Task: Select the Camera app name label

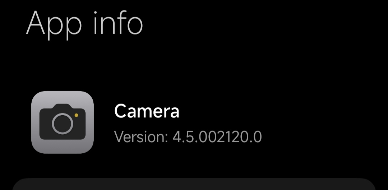Action: click(147, 111)
